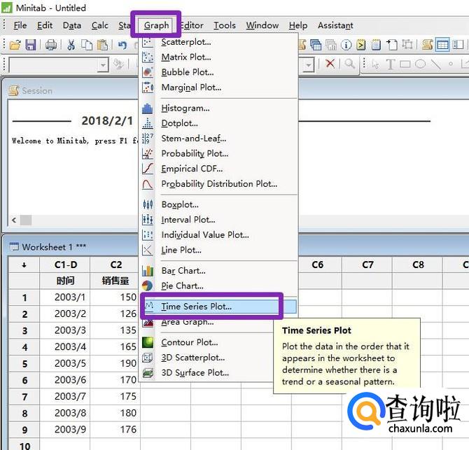469x450 pixels.
Task: Choose Stem-and-Leaf menu entry
Action: (218, 139)
